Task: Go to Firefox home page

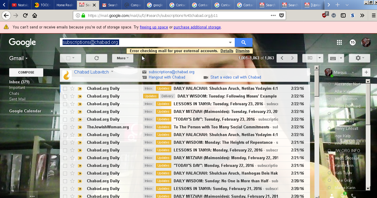Action: coord(35,15)
